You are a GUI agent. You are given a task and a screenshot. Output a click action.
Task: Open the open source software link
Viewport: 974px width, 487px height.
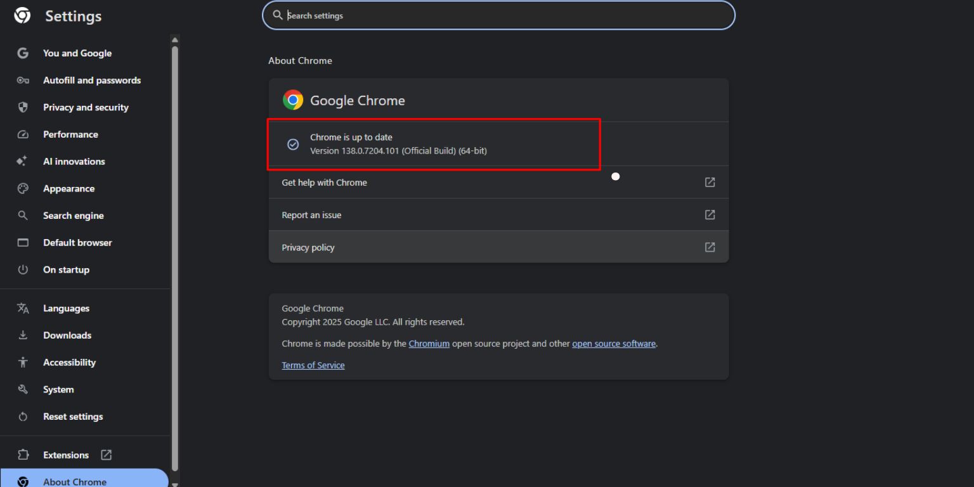(x=614, y=344)
